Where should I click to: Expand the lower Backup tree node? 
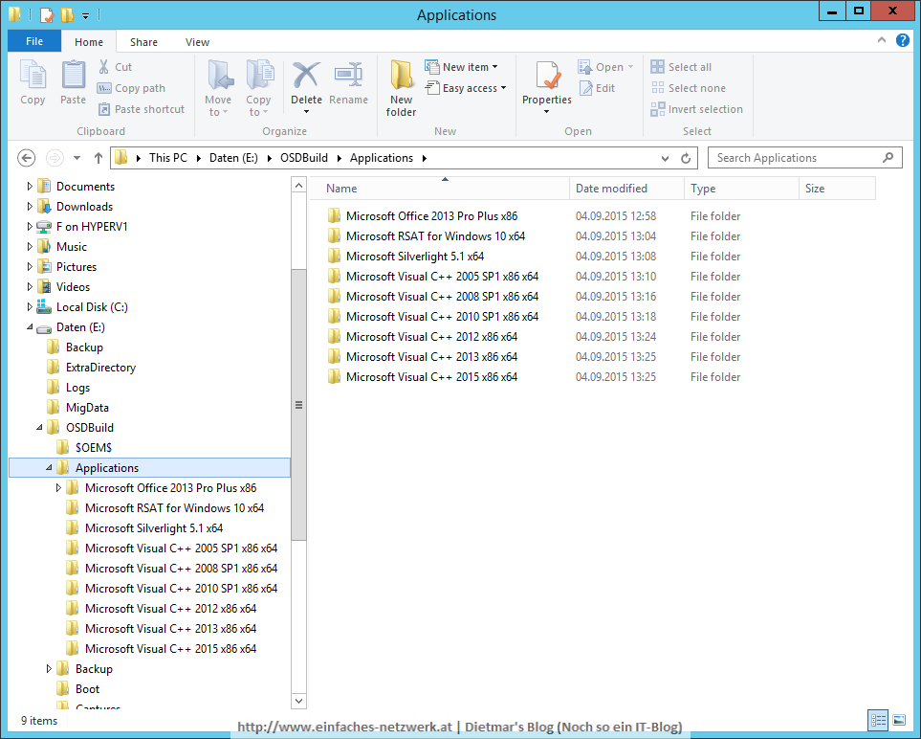pyautogui.click(x=49, y=669)
